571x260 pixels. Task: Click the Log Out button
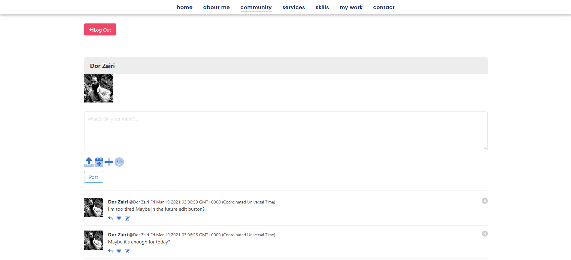point(100,29)
